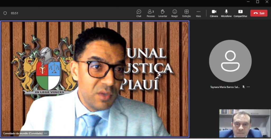Click the Convidado da reunião name label
Viewport: 271px width, 139px height.
click(23, 133)
